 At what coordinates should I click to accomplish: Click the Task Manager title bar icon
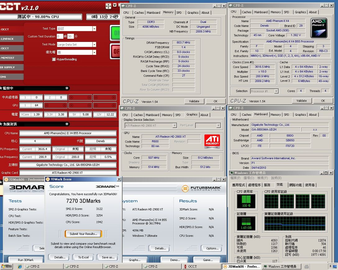pyautogui.click(x=232, y=173)
